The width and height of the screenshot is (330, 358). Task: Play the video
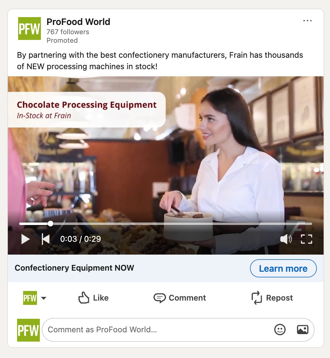click(25, 239)
